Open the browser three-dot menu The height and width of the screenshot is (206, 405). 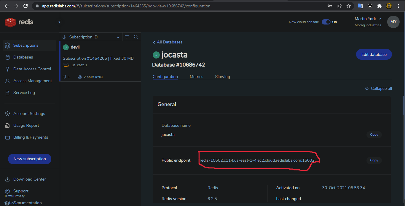click(x=399, y=6)
